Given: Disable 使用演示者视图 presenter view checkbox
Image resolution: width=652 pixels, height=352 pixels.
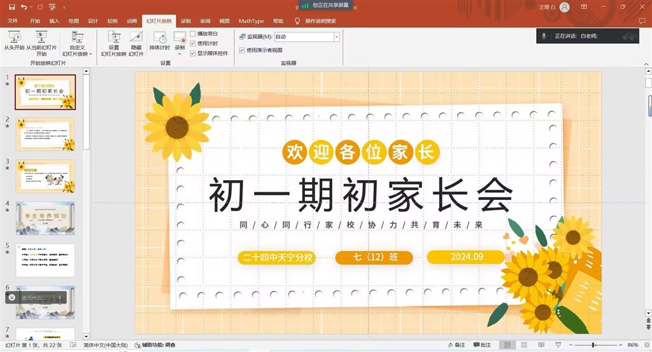Looking at the screenshot, I should (x=242, y=50).
